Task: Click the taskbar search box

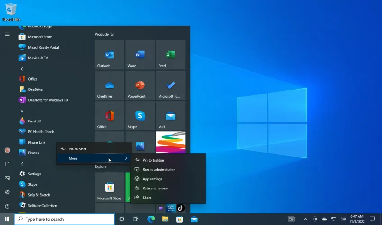Action: tap(65, 219)
